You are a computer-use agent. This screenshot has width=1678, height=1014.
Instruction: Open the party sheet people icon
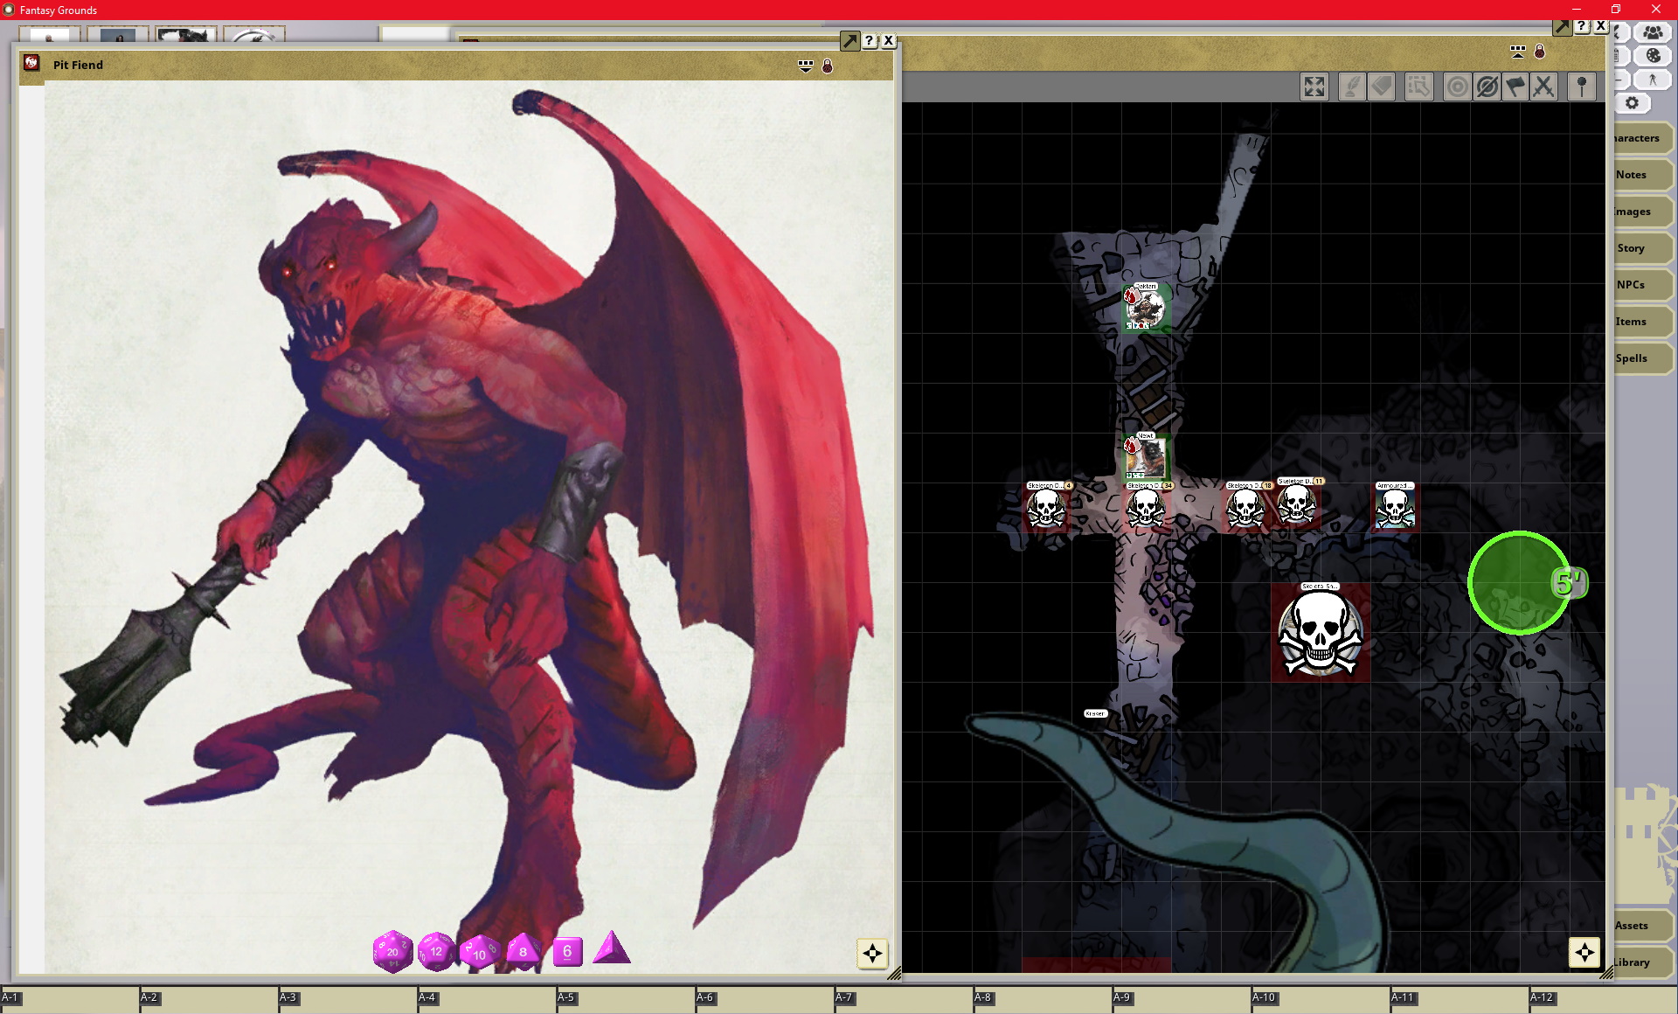click(x=1652, y=32)
